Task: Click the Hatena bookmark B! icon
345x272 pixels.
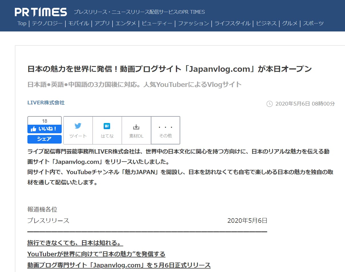Action: 107,126
